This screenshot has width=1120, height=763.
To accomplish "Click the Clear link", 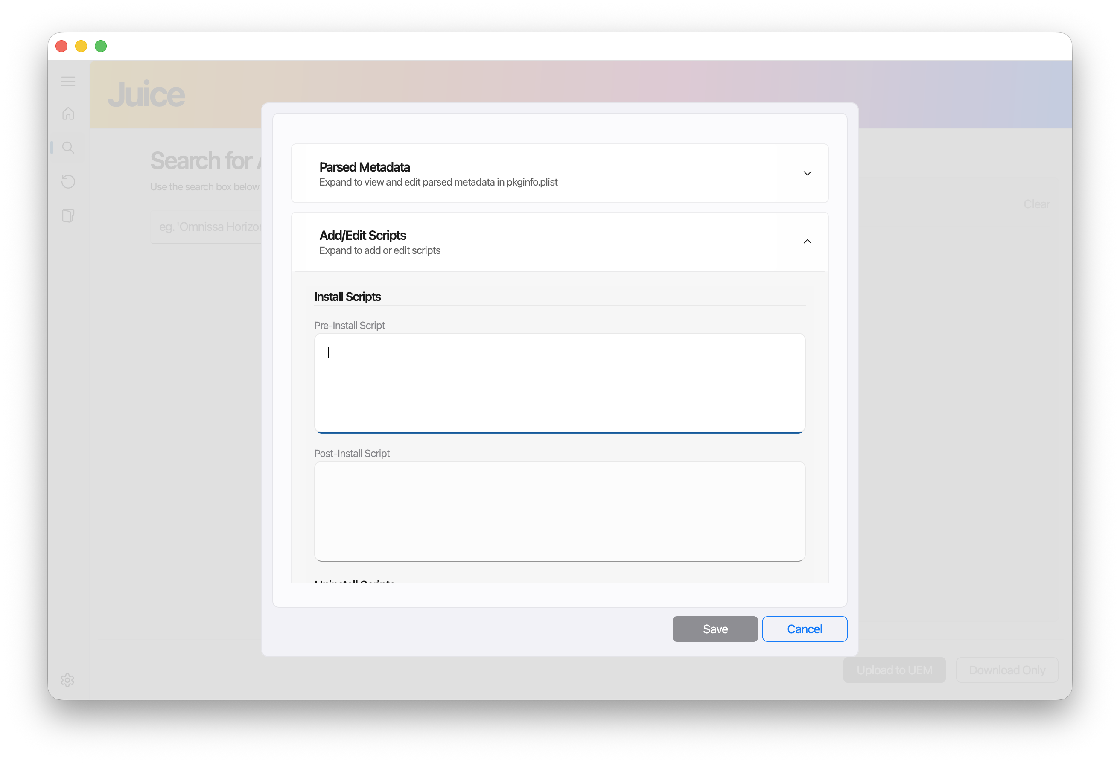I will pos(1036,204).
